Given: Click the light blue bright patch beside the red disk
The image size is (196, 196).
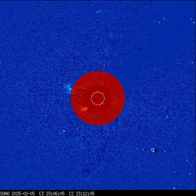Looking at the screenshot, I should tap(69, 88).
